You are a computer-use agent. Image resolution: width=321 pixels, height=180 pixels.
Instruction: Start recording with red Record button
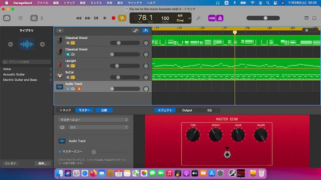click(x=113, y=18)
